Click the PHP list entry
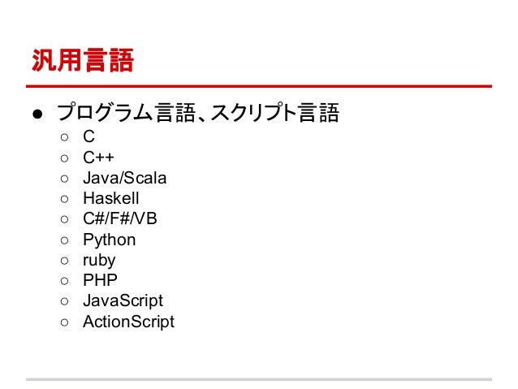 click(100, 280)
